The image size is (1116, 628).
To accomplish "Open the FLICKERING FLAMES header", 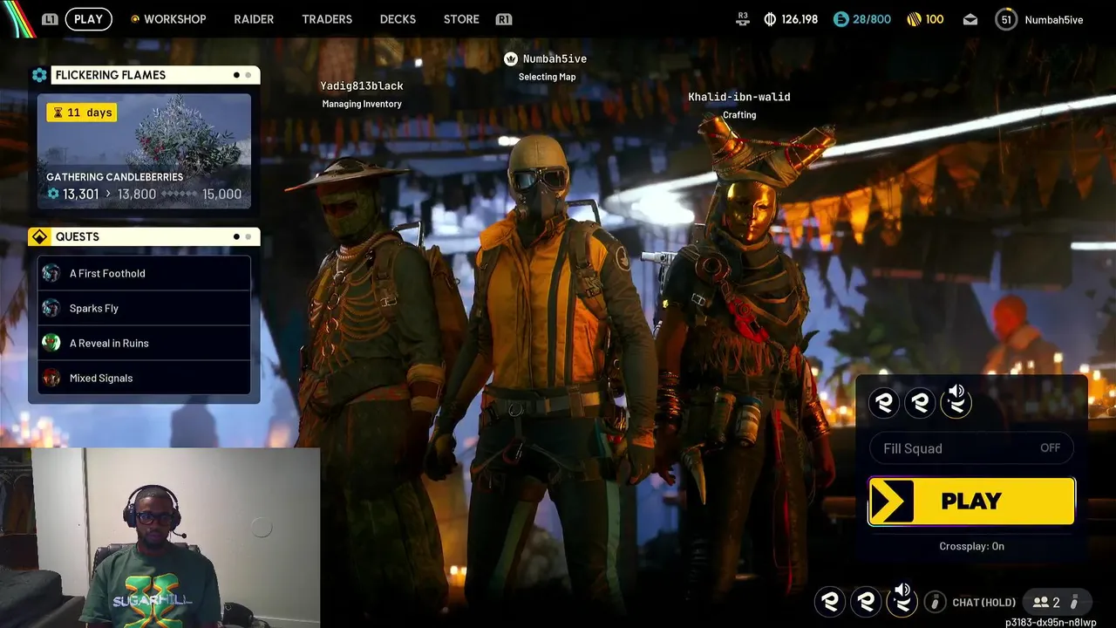I will (155, 75).
